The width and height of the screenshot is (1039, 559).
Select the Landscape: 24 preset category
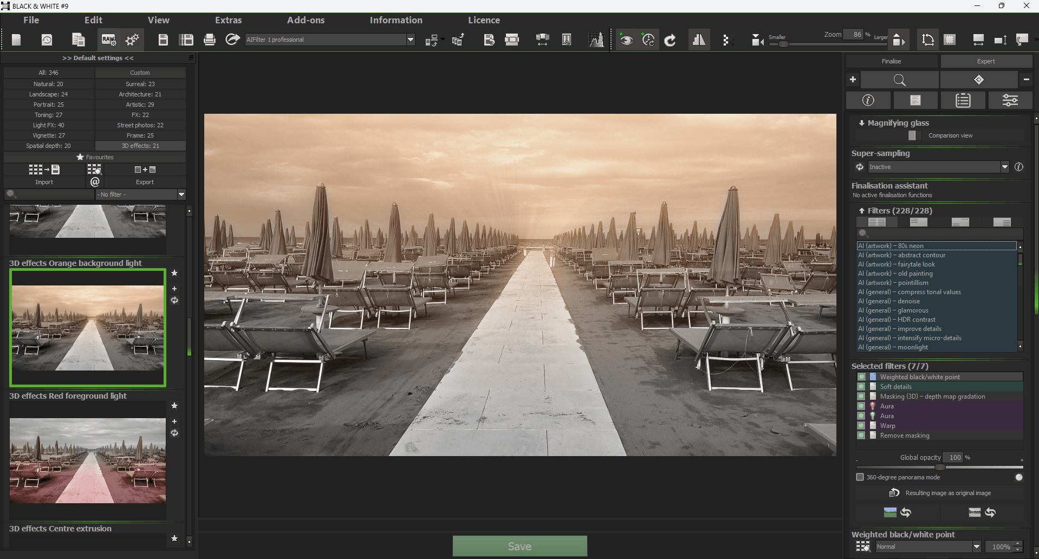[49, 94]
